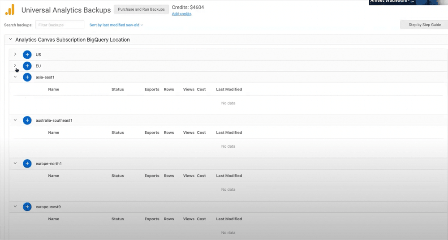Click Last Modified header in europe-north1

point(229,176)
